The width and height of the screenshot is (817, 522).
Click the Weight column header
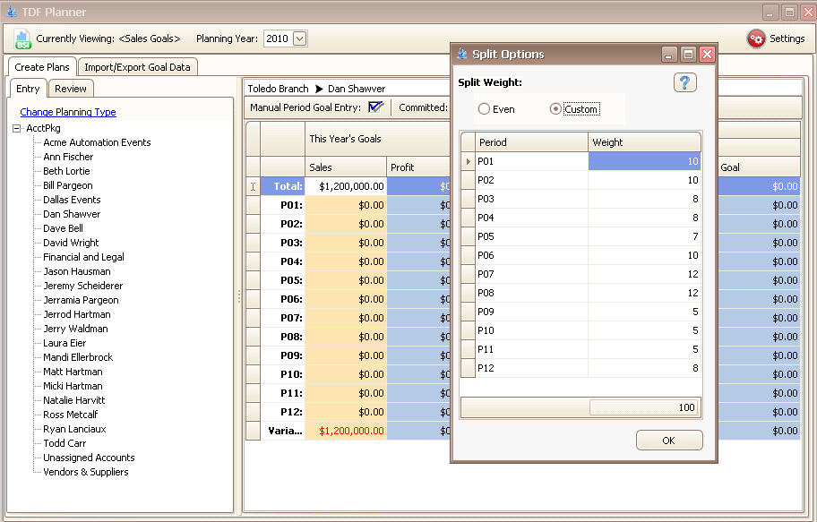644,142
